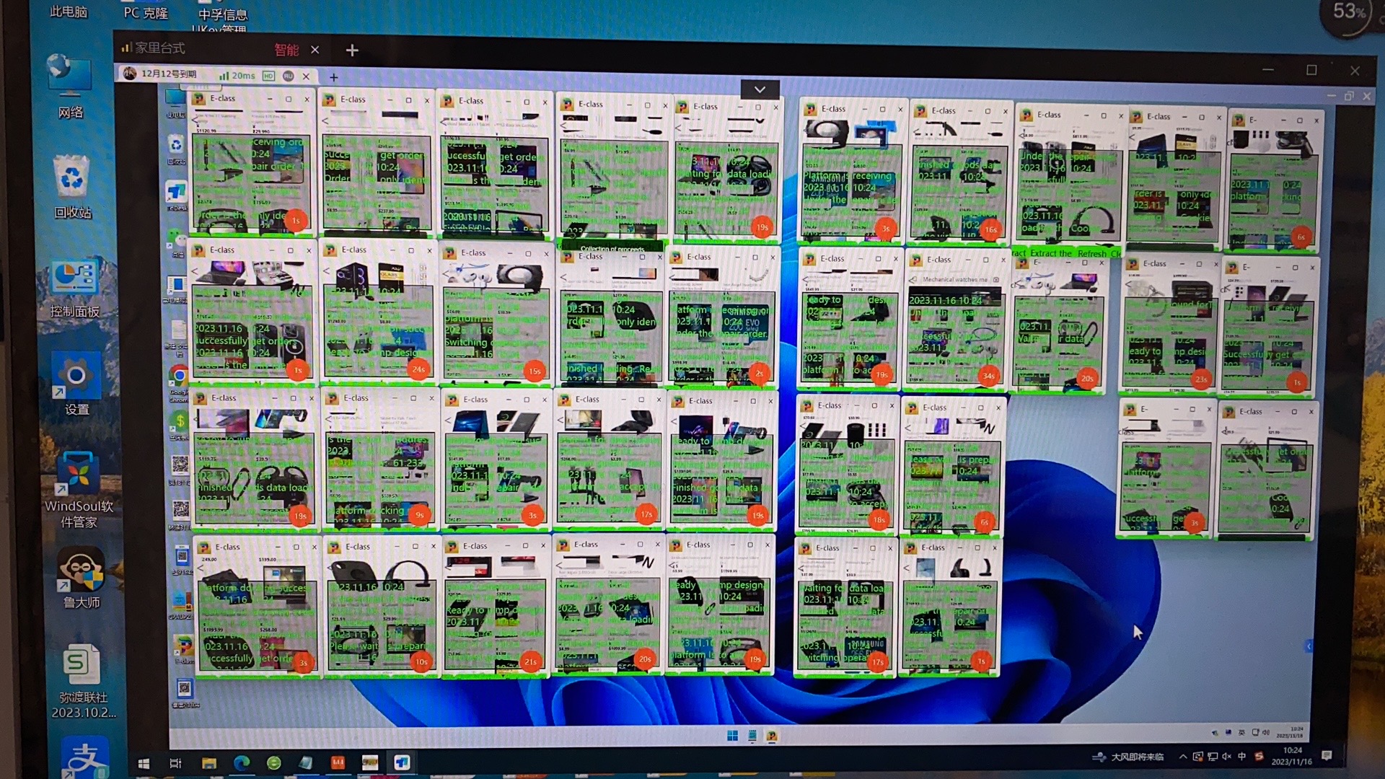Click the remote Windows 11 Start button
1385x779 pixels.
coord(732,736)
